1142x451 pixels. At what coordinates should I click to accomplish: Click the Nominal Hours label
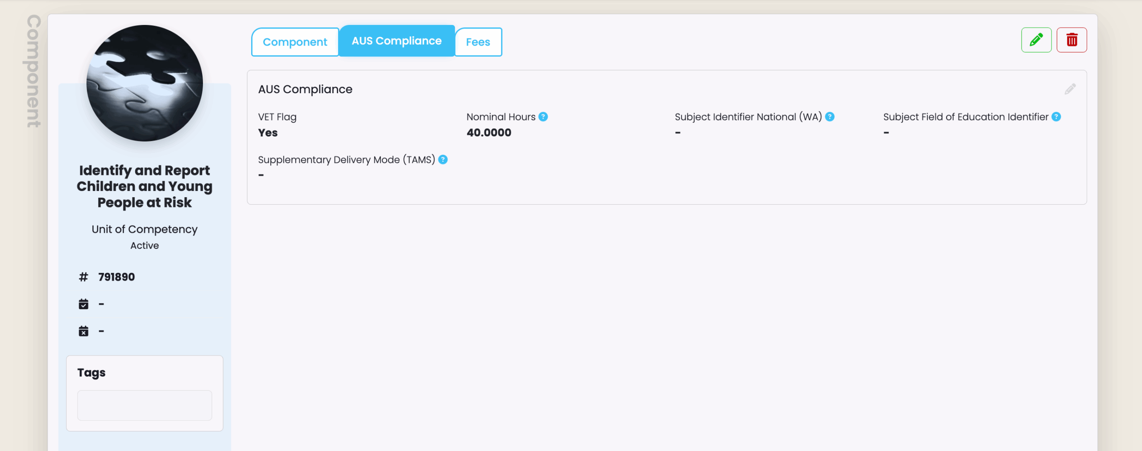click(x=501, y=117)
